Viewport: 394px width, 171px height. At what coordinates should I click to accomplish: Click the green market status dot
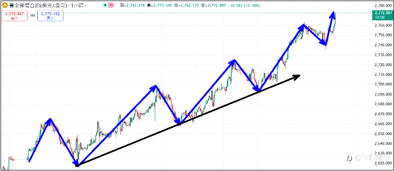(x=105, y=6)
